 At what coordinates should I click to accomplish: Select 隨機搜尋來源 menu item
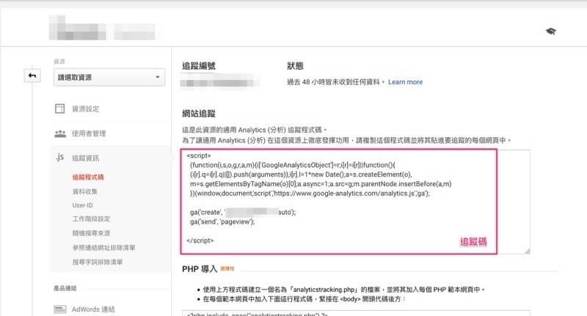(92, 232)
